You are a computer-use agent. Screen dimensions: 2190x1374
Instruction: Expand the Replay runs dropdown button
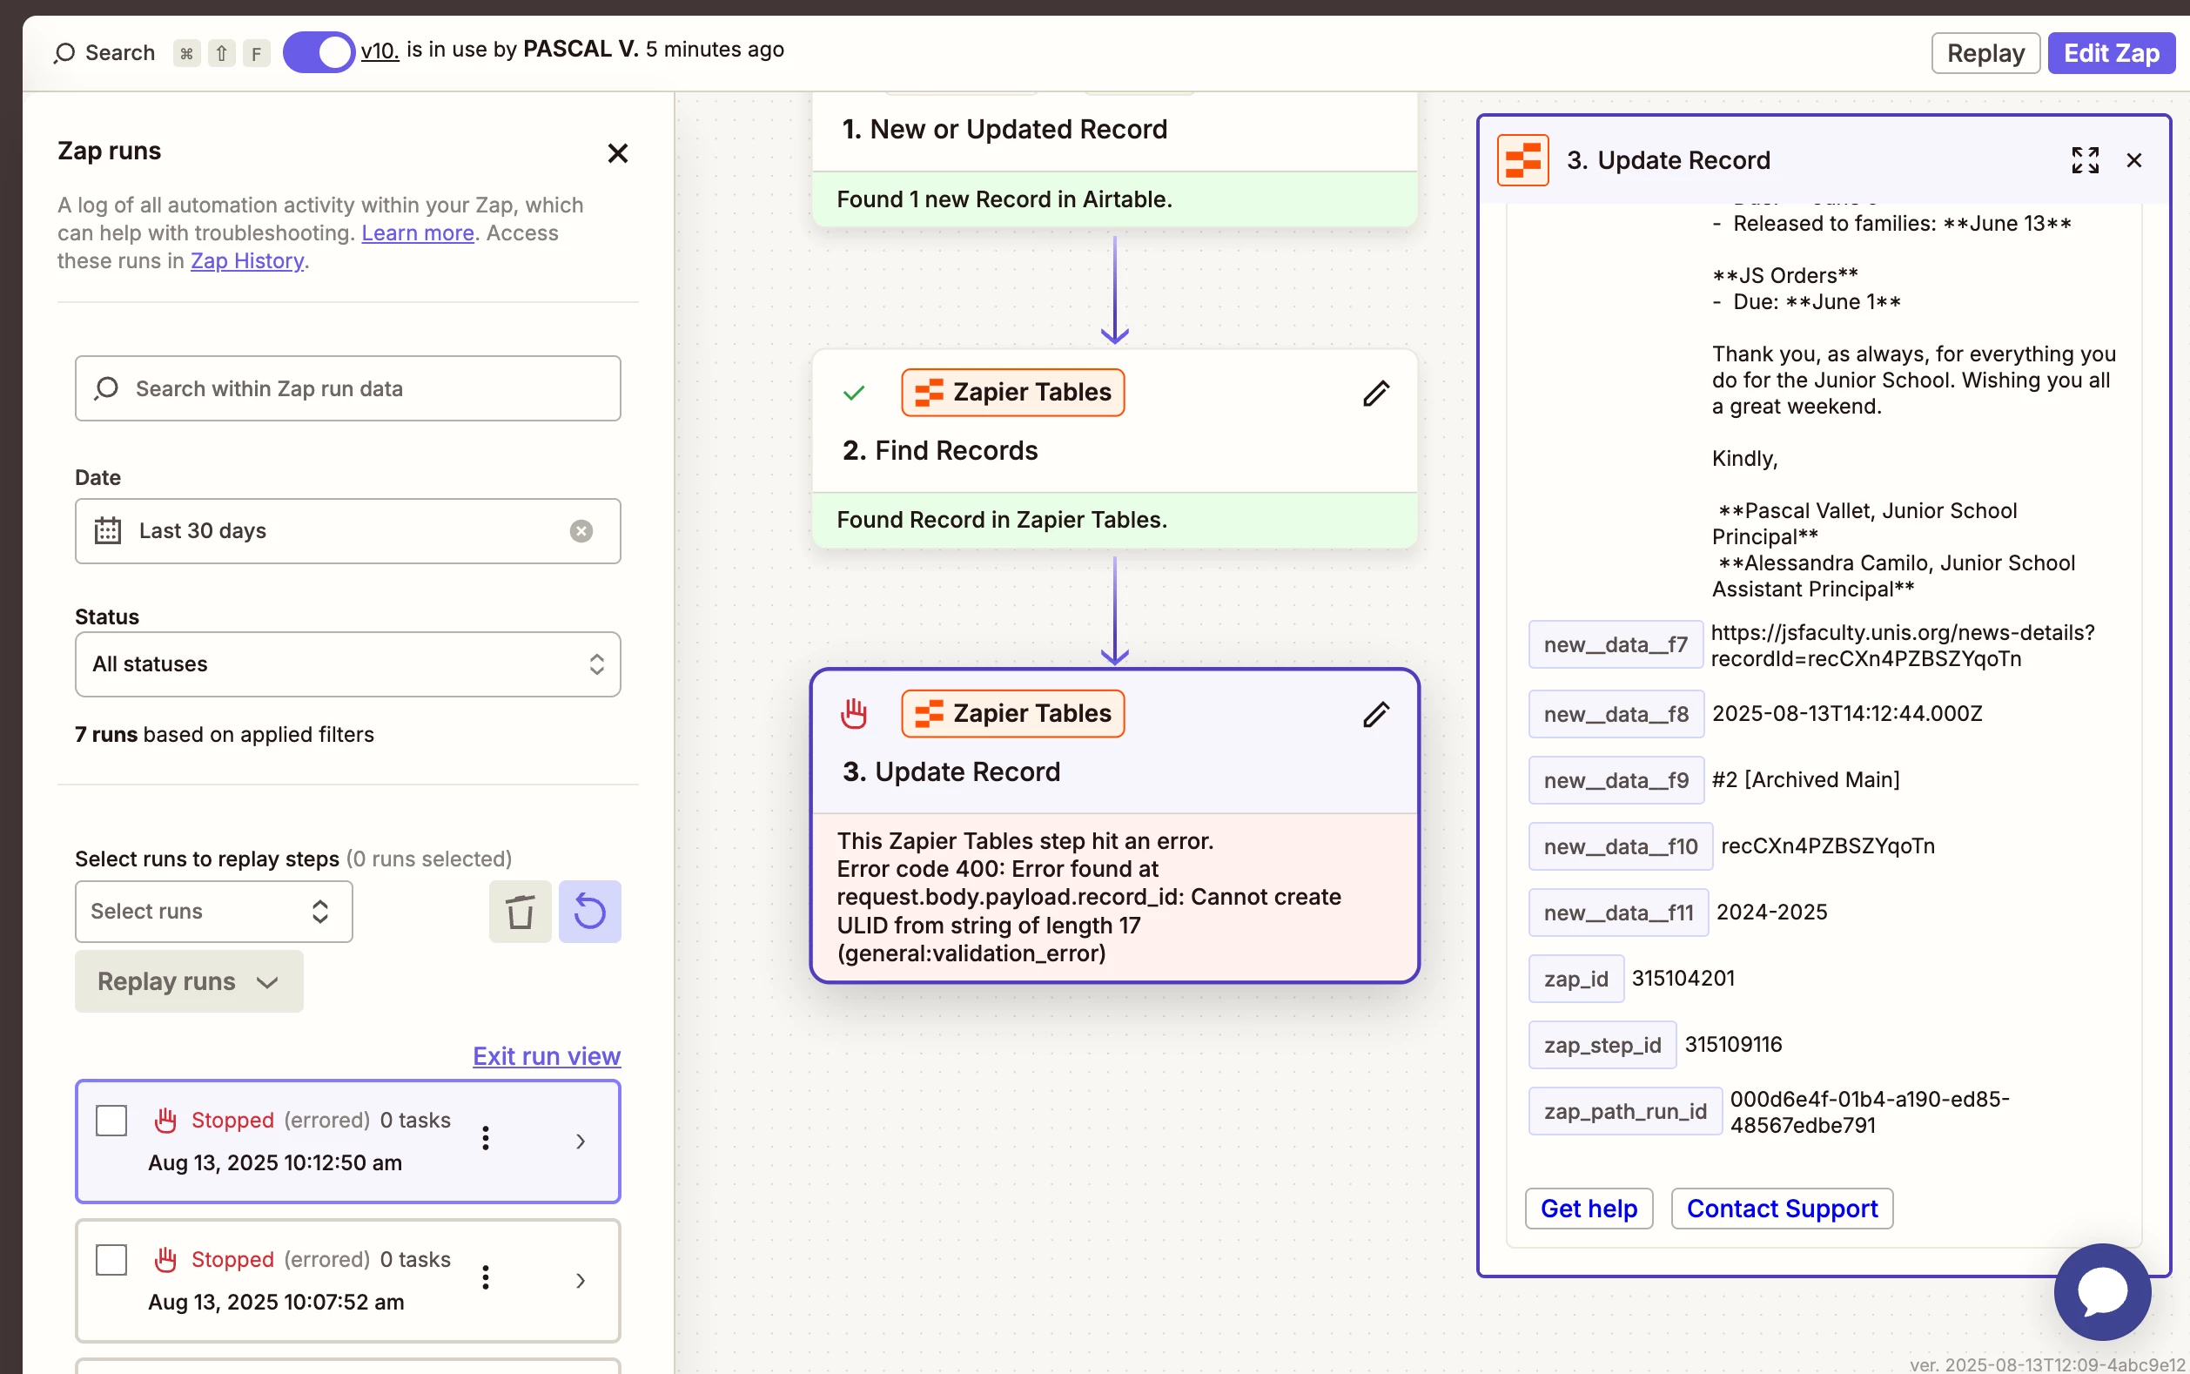pyautogui.click(x=189, y=981)
